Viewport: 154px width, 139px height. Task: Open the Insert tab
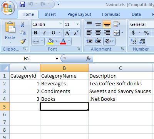(50, 14)
